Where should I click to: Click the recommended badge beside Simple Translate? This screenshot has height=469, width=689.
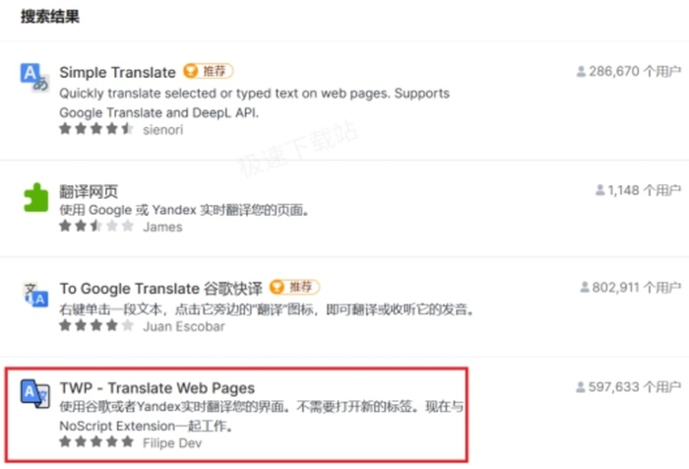tap(209, 71)
